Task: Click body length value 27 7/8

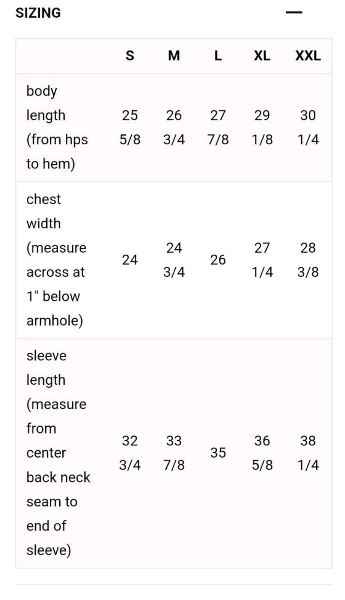Action: pyautogui.click(x=218, y=127)
